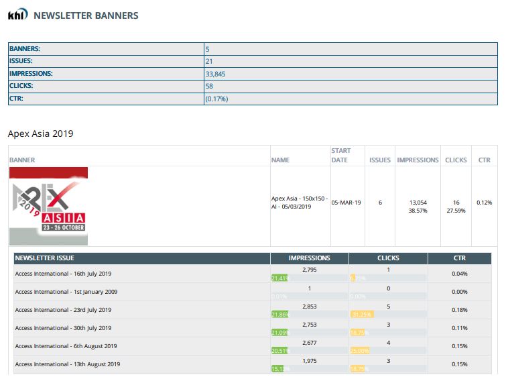Click the ISSUES column header in banner table
This screenshot has width=506, height=381.
coord(380,160)
